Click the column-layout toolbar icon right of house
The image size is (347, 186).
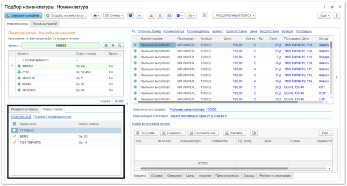(x=160, y=15)
